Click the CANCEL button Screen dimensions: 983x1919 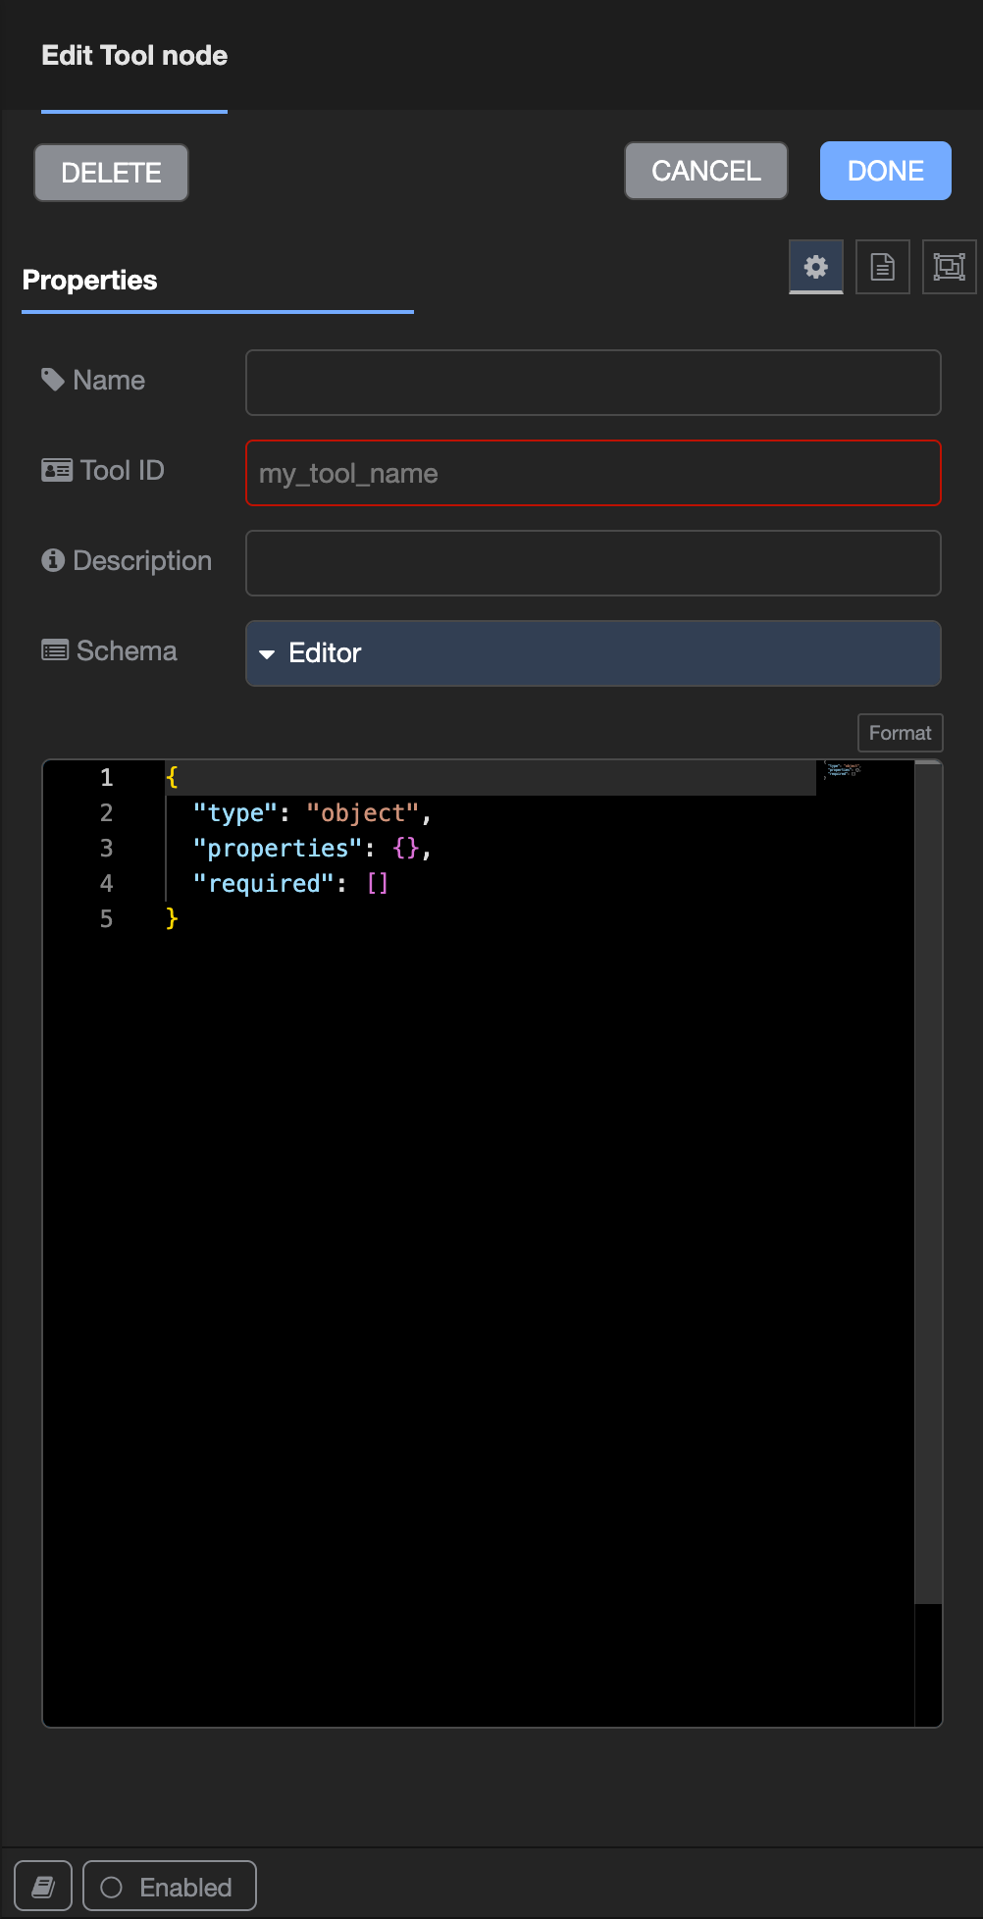pos(706,171)
